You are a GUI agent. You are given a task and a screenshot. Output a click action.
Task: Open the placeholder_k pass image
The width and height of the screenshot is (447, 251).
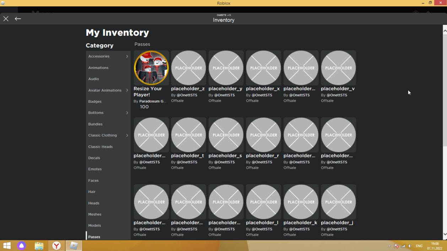[x=301, y=202]
